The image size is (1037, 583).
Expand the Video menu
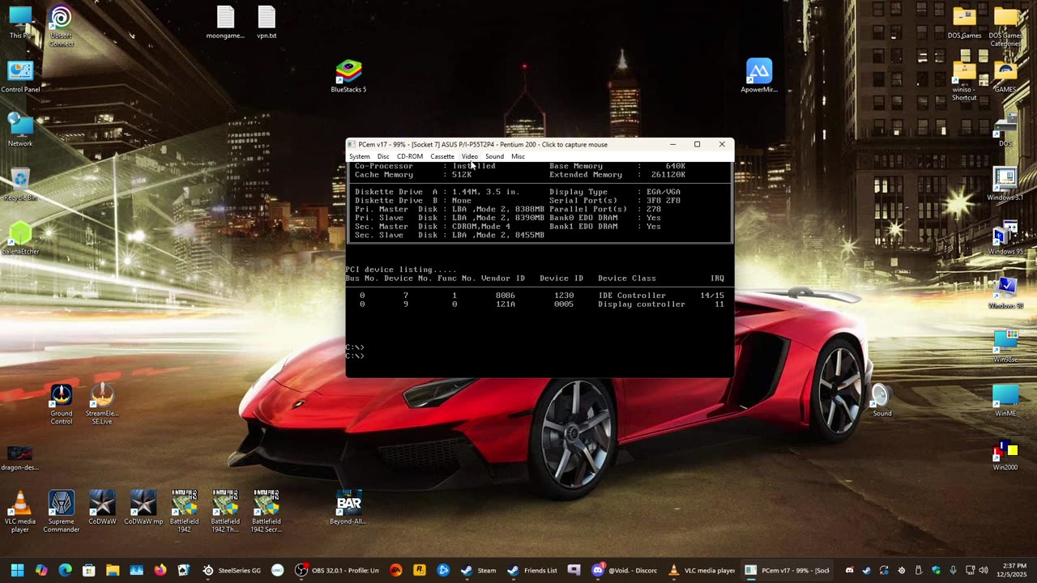(x=469, y=156)
